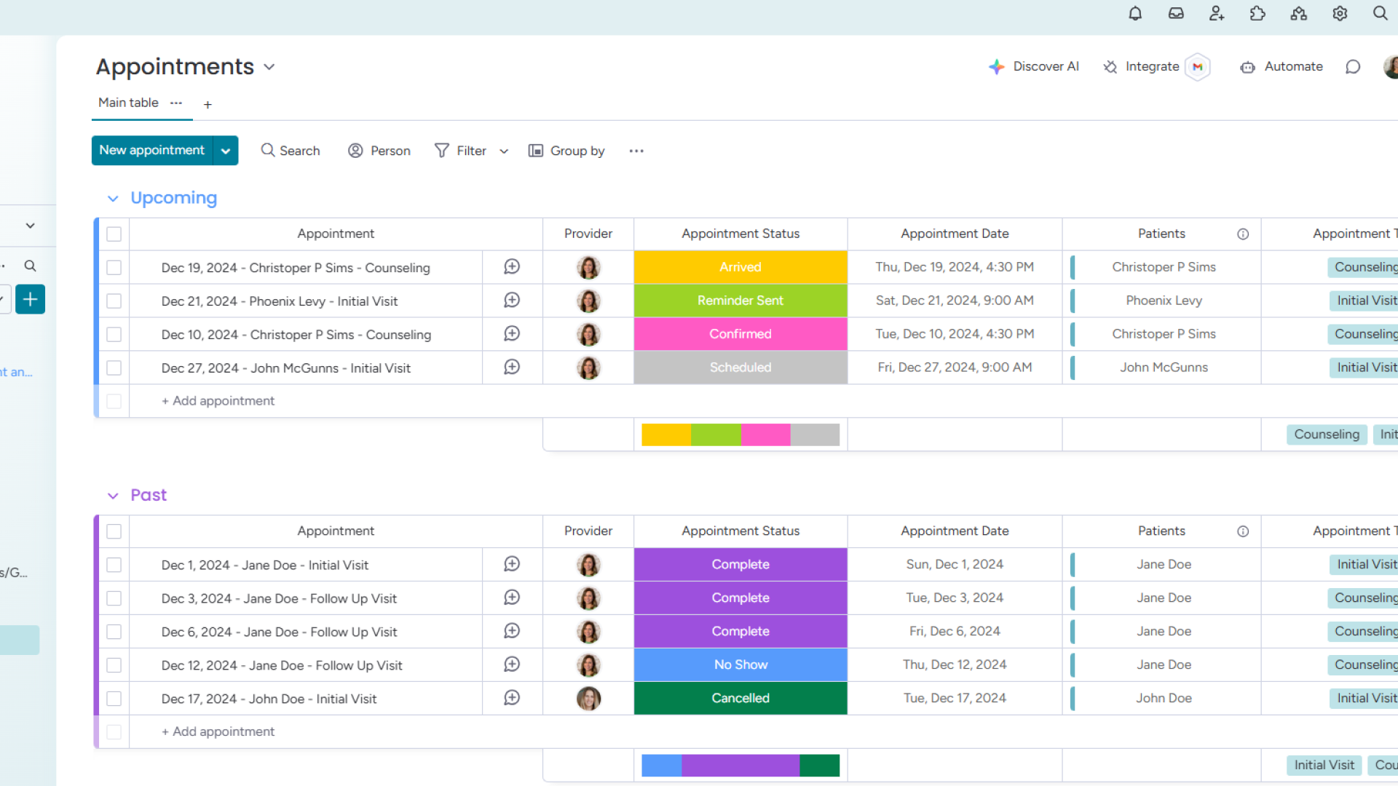Click the invite members icon
The image size is (1398, 786).
(1217, 13)
